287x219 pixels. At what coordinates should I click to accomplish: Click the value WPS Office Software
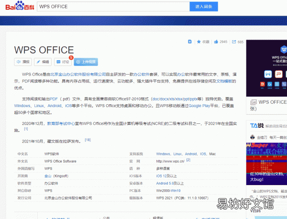(60, 161)
